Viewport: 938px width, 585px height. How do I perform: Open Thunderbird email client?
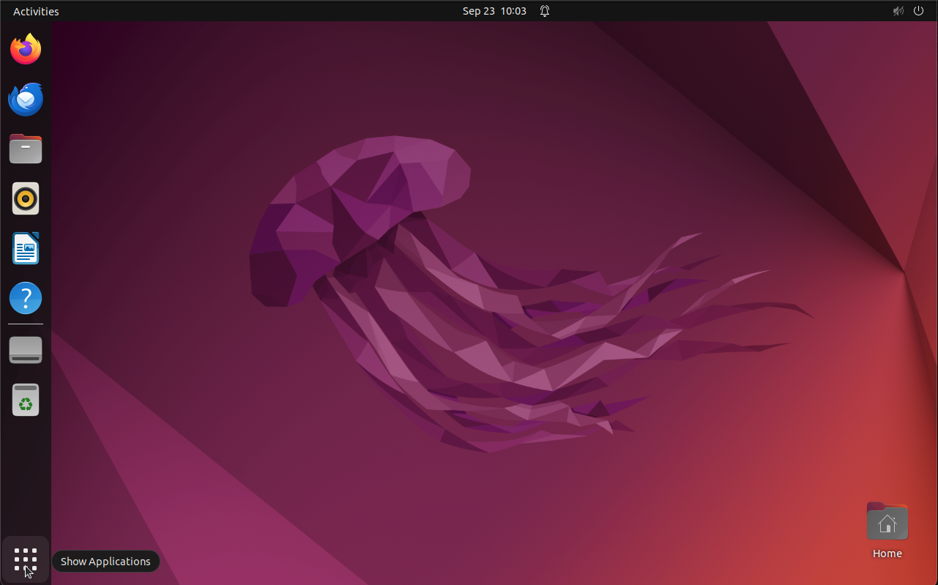click(x=25, y=99)
